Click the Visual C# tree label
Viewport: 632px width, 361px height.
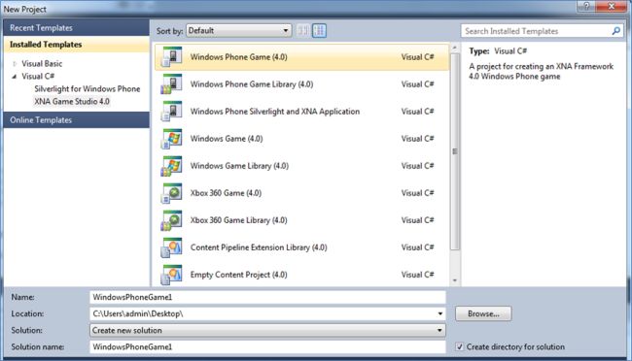(x=38, y=76)
